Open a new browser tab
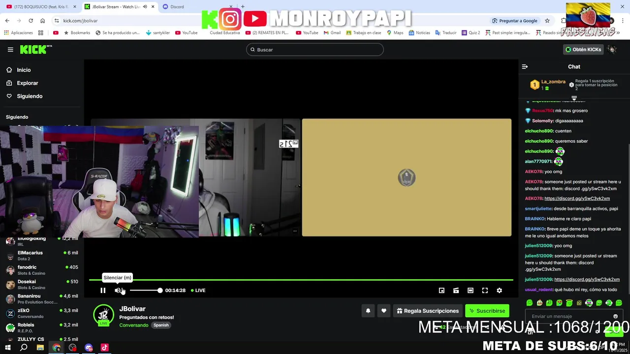 pyautogui.click(x=243, y=6)
